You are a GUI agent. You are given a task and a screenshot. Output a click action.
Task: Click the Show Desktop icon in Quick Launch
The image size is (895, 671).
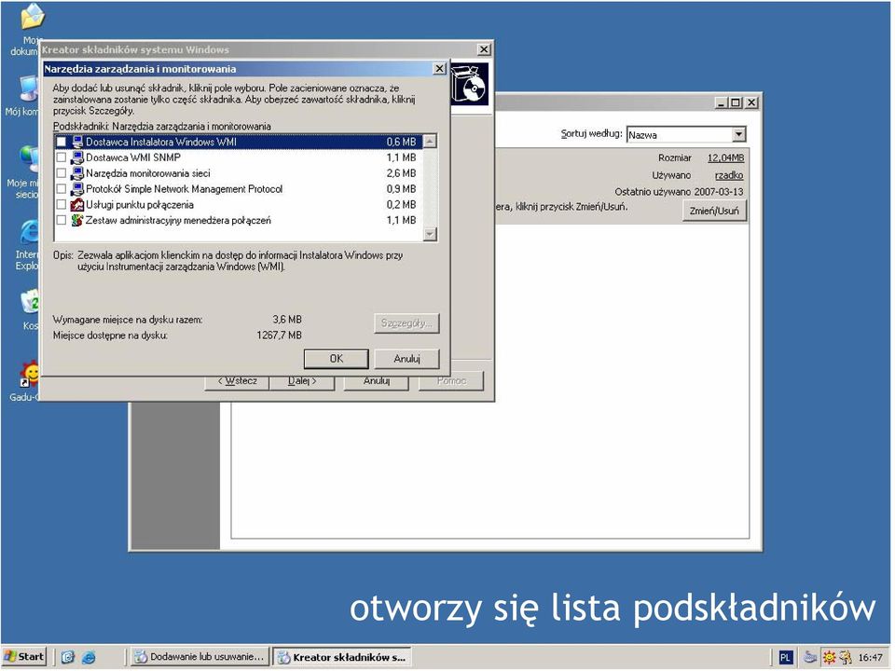click(x=68, y=657)
